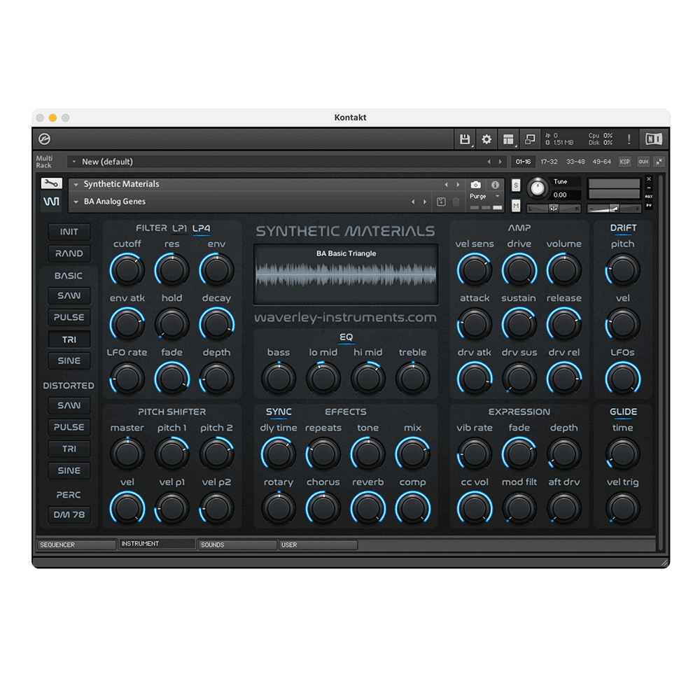Expand the BA Analog Genes snapshot menu
The height and width of the screenshot is (700, 700).
(x=76, y=202)
